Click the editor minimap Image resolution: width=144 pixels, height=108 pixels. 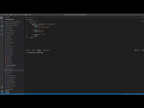(x=142, y=21)
